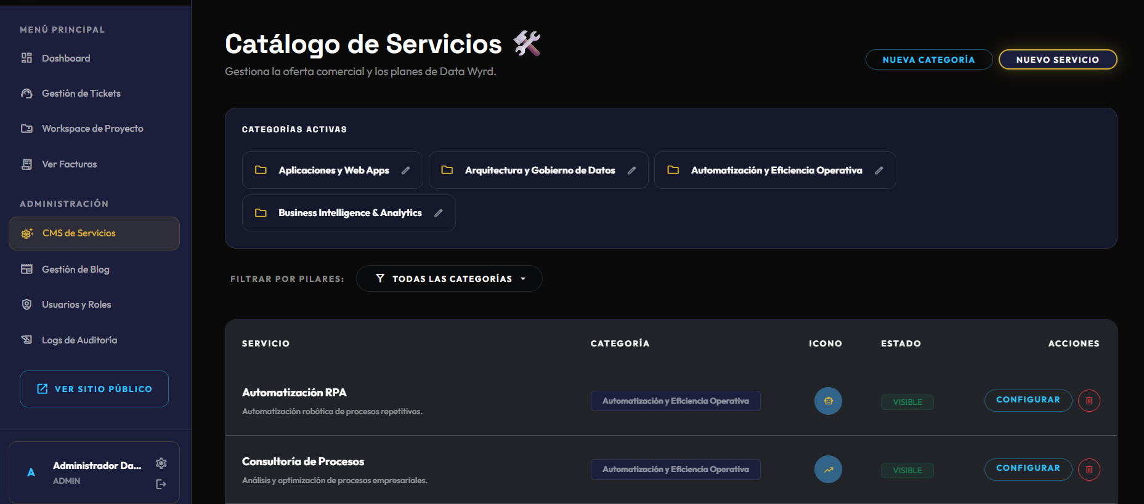Screen dimensions: 1144x504
Task: Click the Nuevo Servicio button
Action: pyautogui.click(x=1057, y=60)
